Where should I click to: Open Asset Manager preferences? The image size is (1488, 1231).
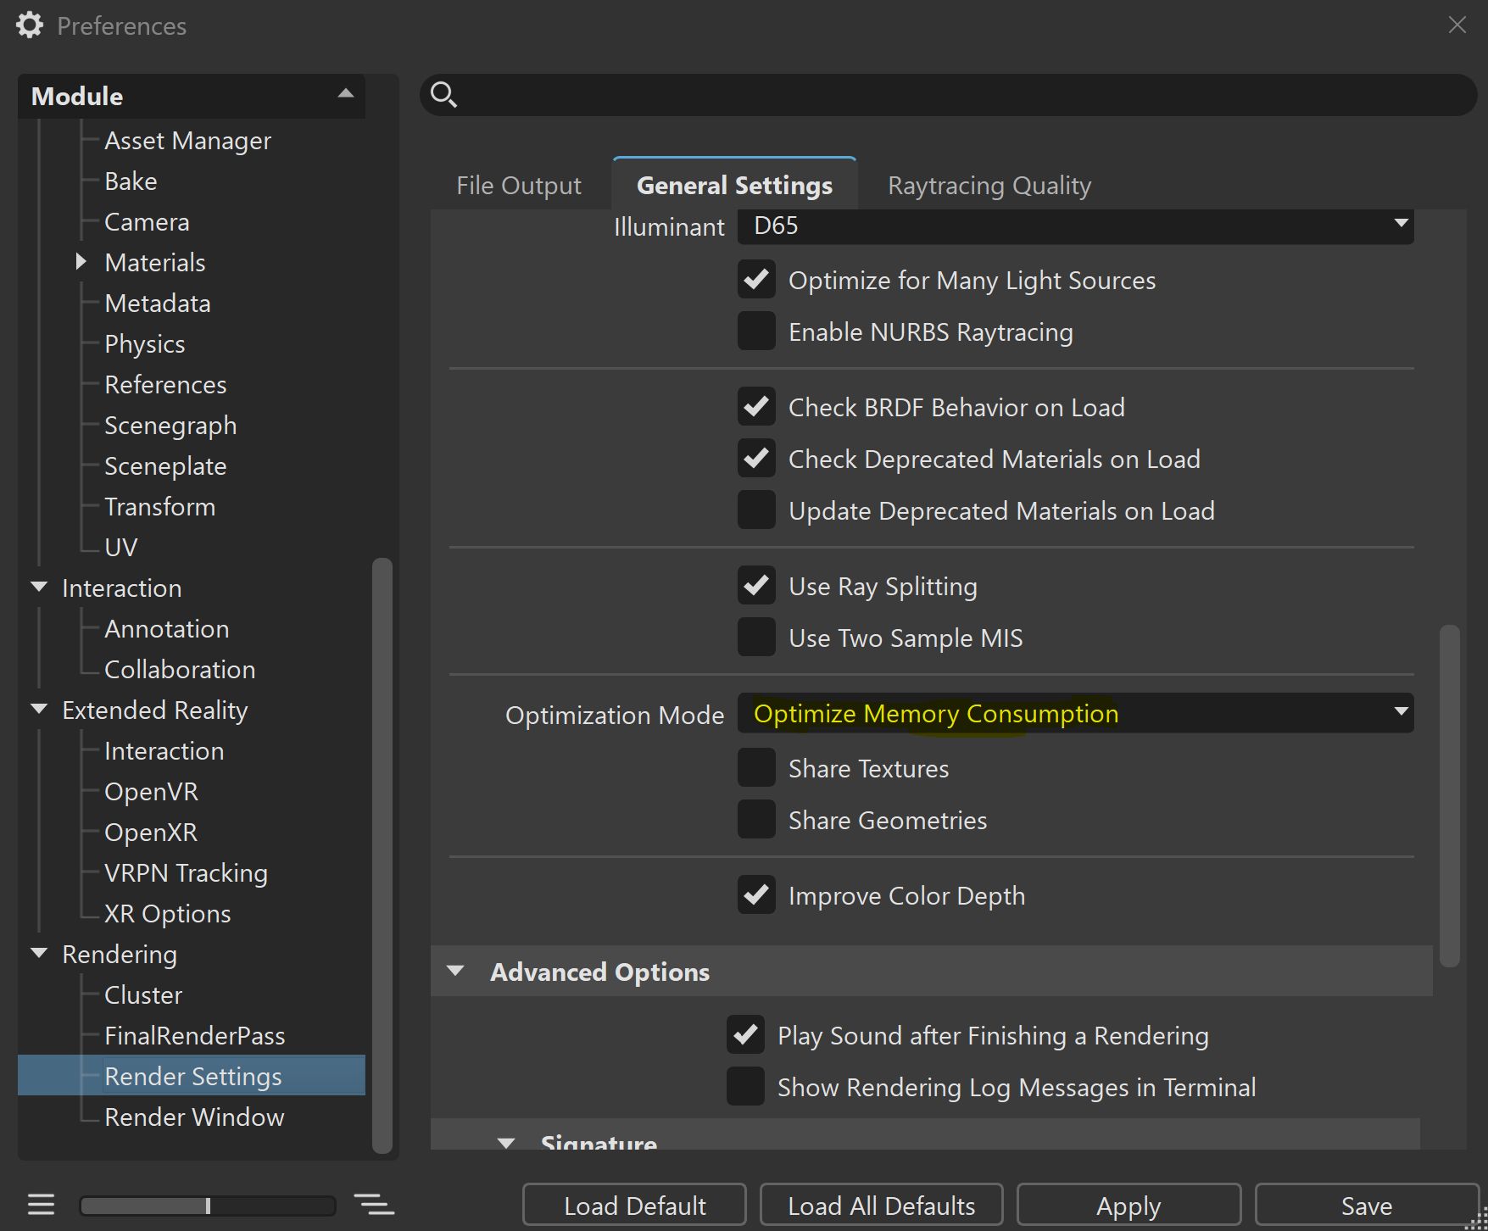pyautogui.click(x=187, y=140)
